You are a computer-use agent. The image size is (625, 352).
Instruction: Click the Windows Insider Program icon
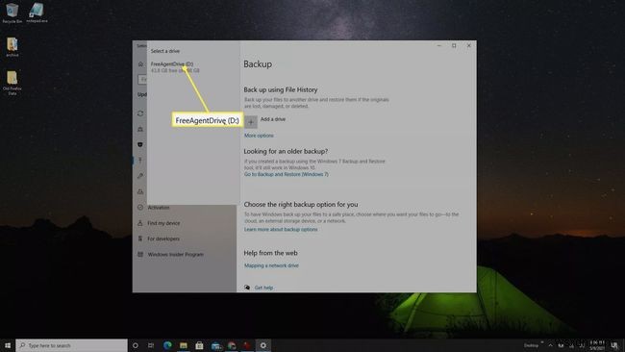[x=140, y=254]
